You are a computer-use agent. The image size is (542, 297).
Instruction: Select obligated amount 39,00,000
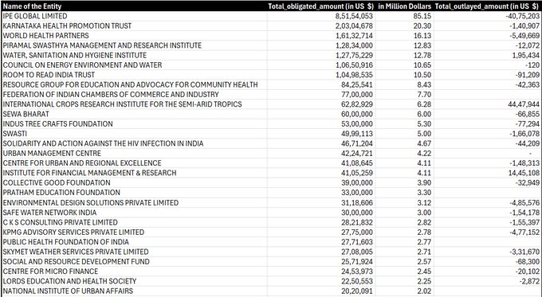point(357,182)
